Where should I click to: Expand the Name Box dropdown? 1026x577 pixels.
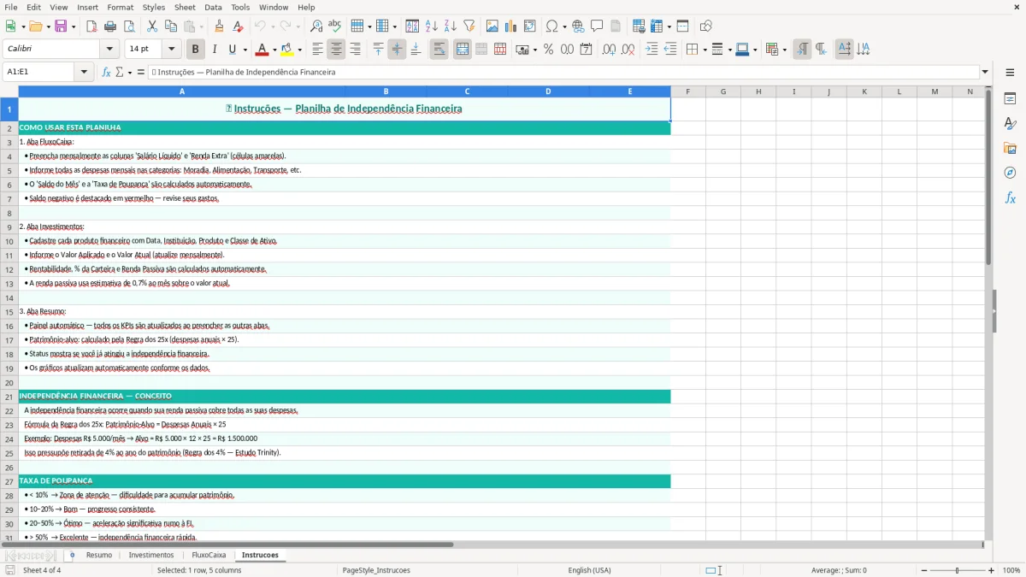(85, 72)
